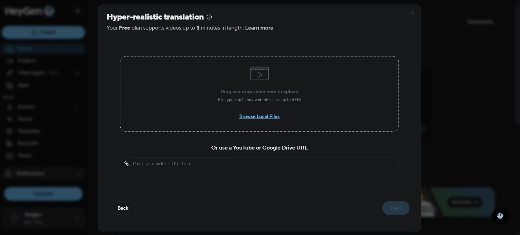Click the video clapperboard upload icon
This screenshot has width=520, height=235.
click(x=259, y=74)
